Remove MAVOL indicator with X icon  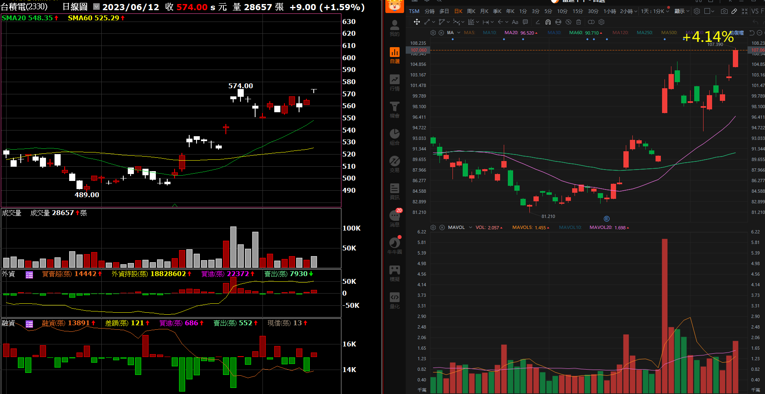pos(442,227)
